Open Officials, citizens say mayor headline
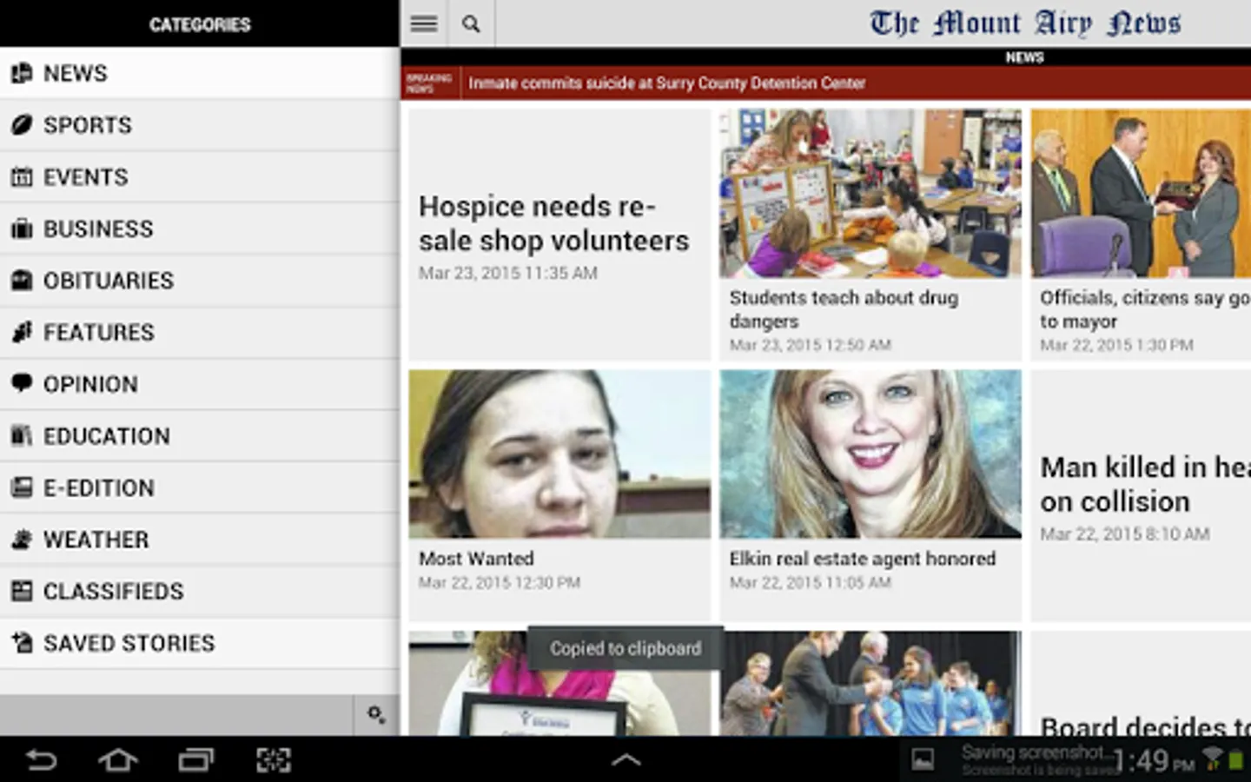Image resolution: width=1251 pixels, height=782 pixels. [x=1145, y=309]
